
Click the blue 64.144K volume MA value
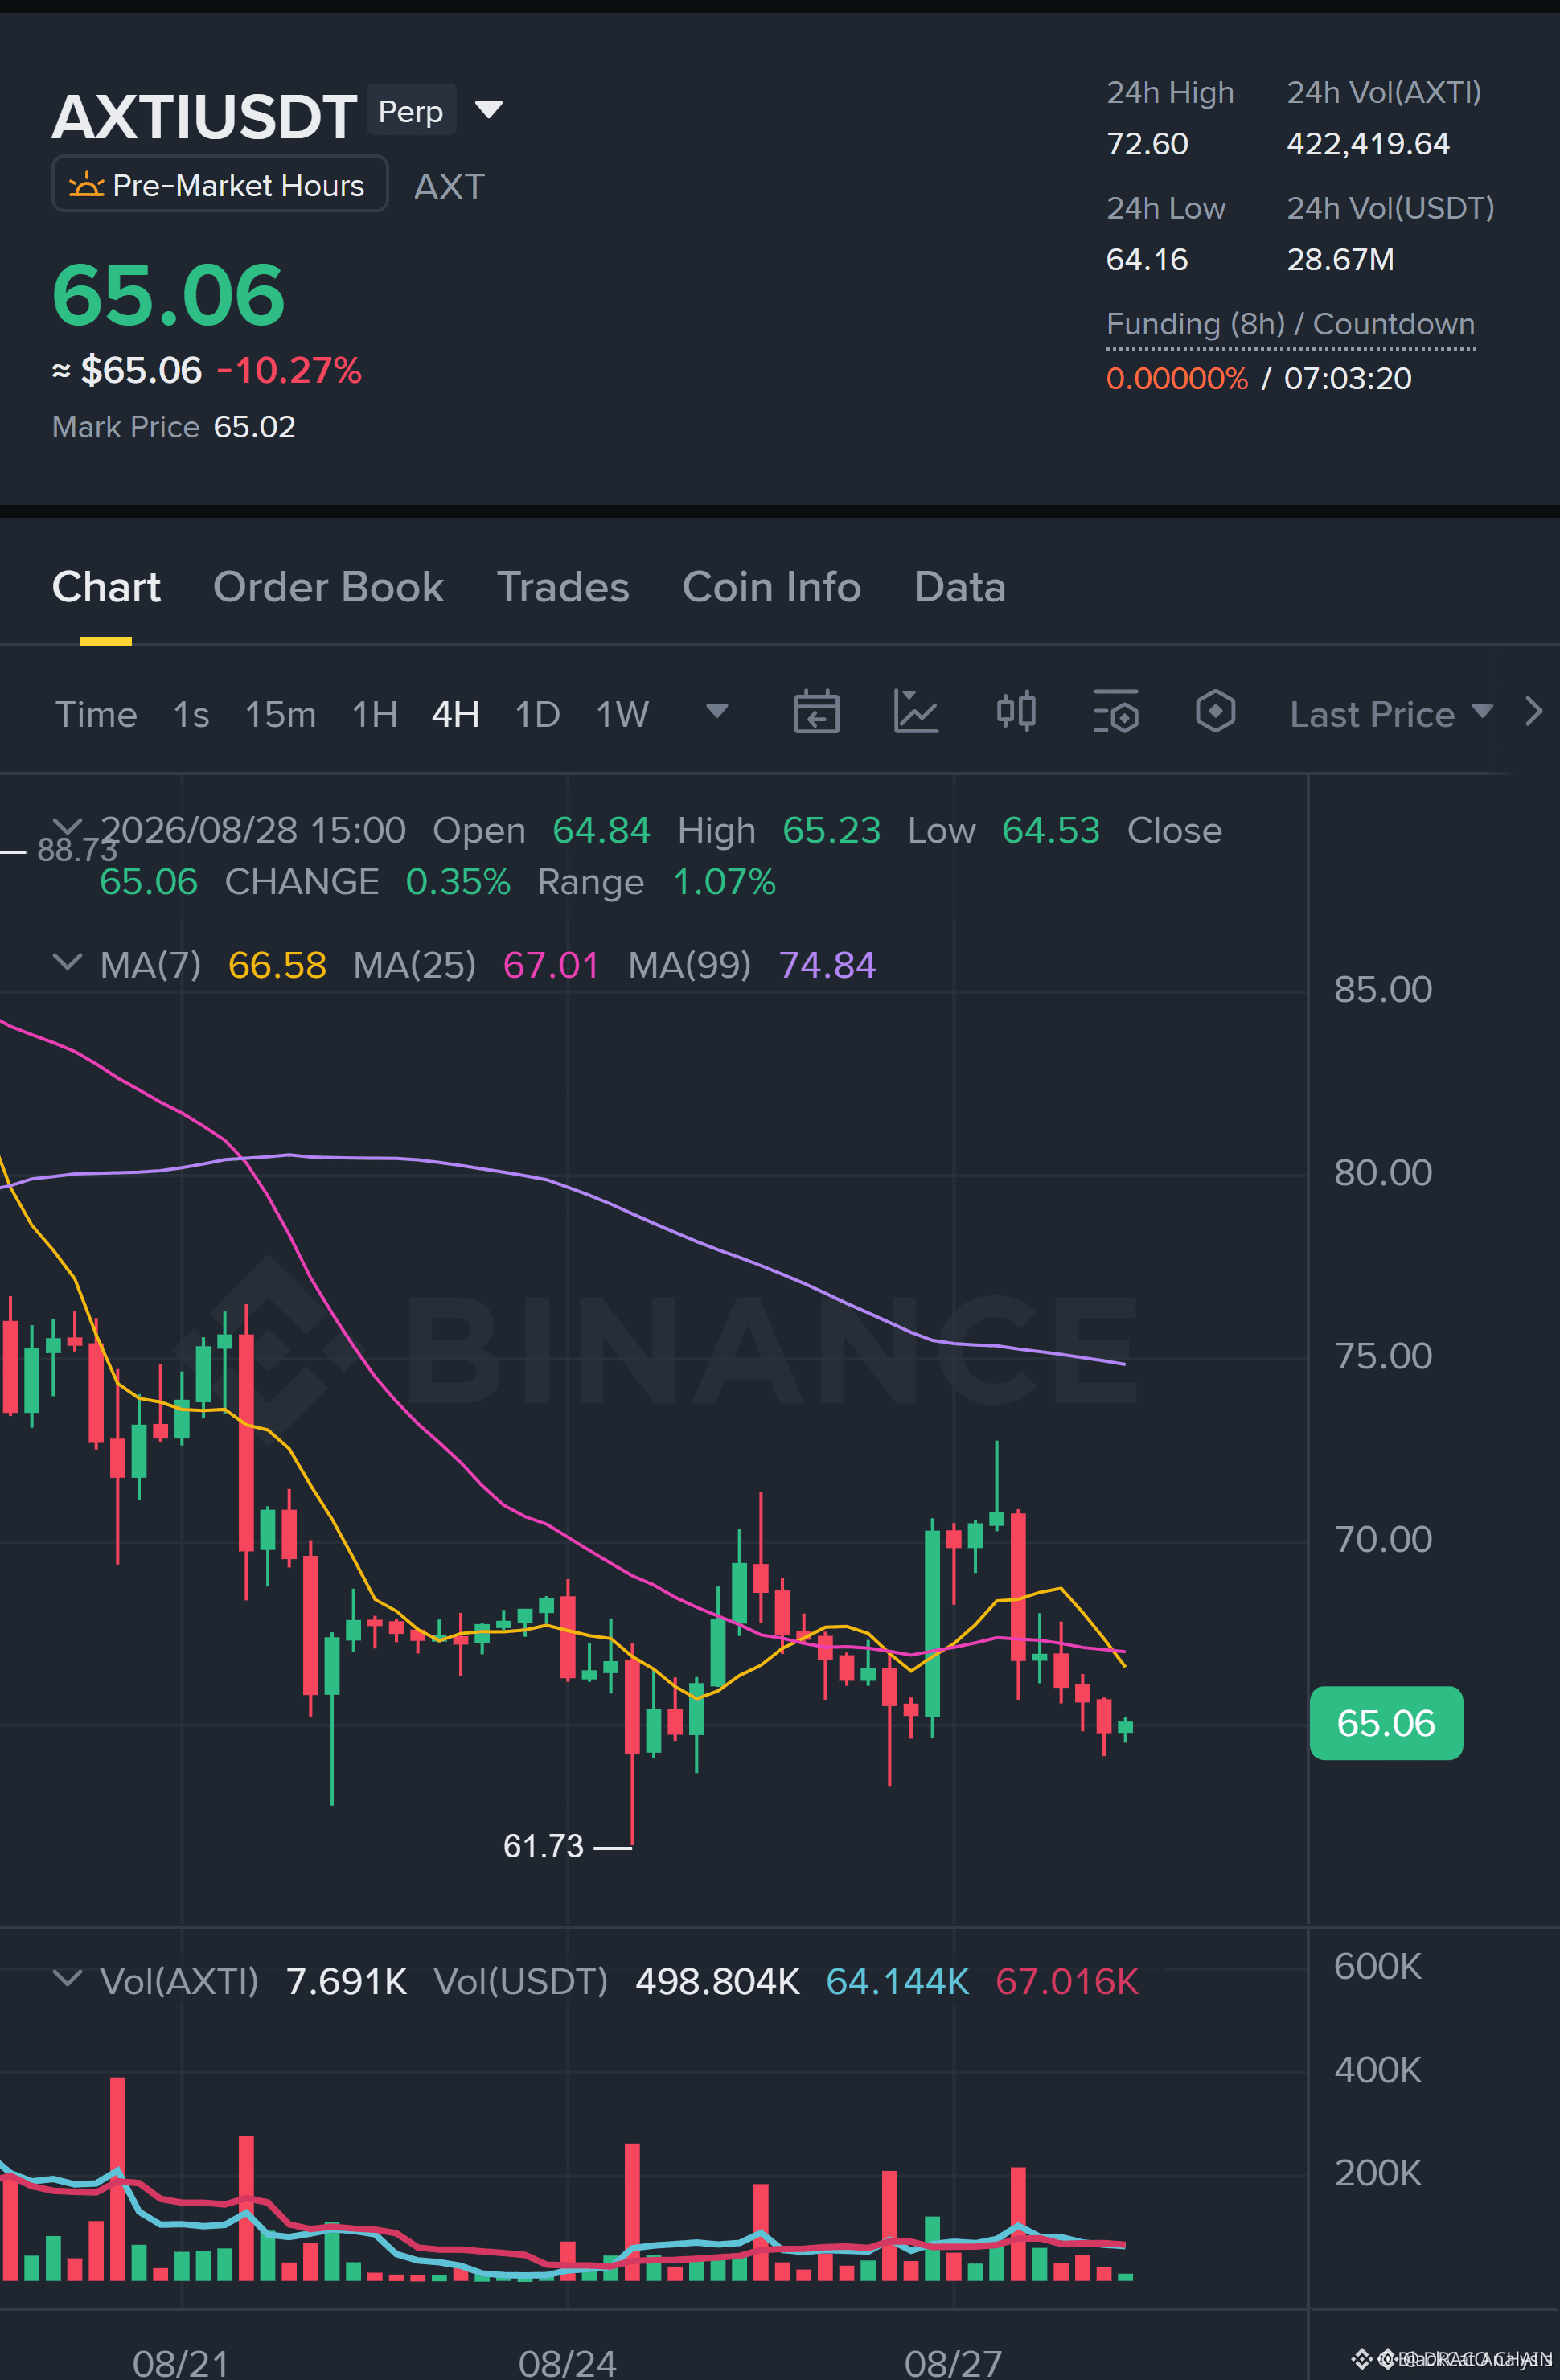pyautogui.click(x=897, y=1981)
